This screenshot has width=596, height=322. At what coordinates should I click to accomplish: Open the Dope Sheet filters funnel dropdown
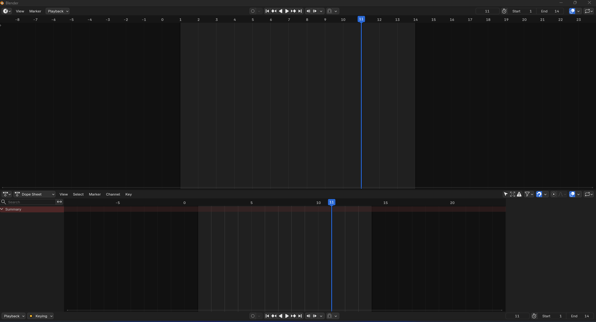coord(529,194)
